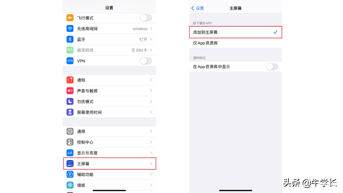The image size is (343, 193).
Task: Tap the Bluetooth icon
Action: point(70,39)
